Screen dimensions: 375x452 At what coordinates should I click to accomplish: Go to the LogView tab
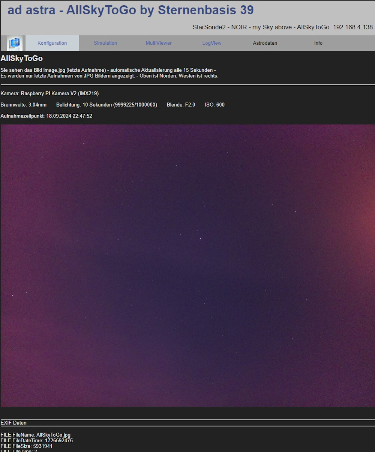(212, 43)
